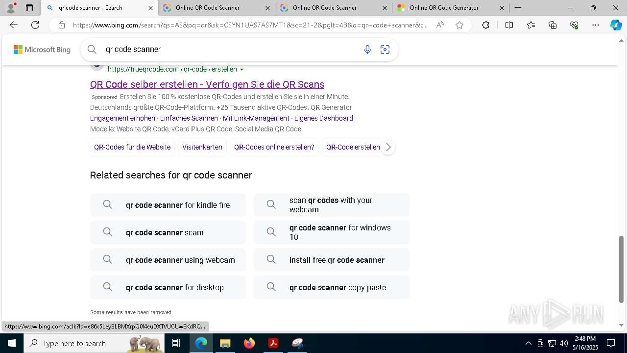Open Browser essentials heart icon
Image resolution: width=627 pixels, height=353 pixels.
(x=574, y=25)
